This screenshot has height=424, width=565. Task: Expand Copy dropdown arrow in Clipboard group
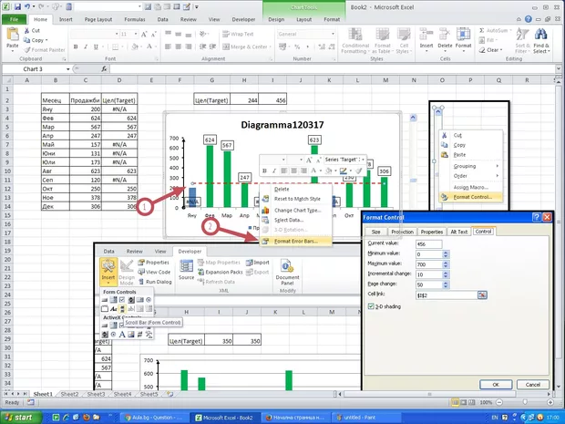[46, 40]
